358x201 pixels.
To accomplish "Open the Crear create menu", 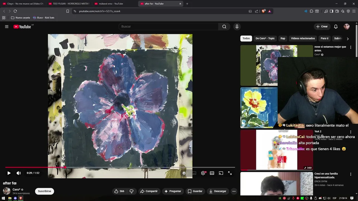I will coord(322,27).
